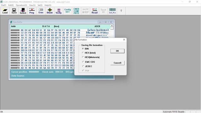
Task: Click the Load toolbar icon
Action: tap(5, 11)
